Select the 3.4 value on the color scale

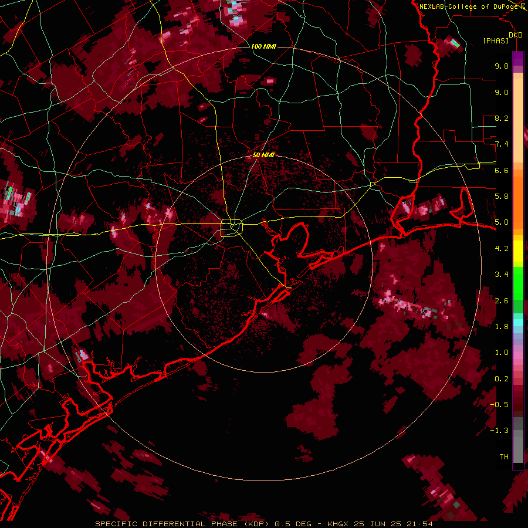(x=502, y=275)
